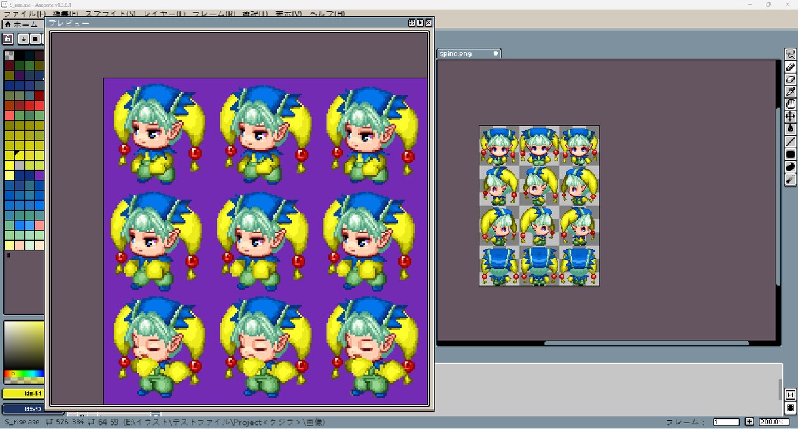Select the Eraser tool
Screen dimensions: 798x429
click(x=790, y=79)
